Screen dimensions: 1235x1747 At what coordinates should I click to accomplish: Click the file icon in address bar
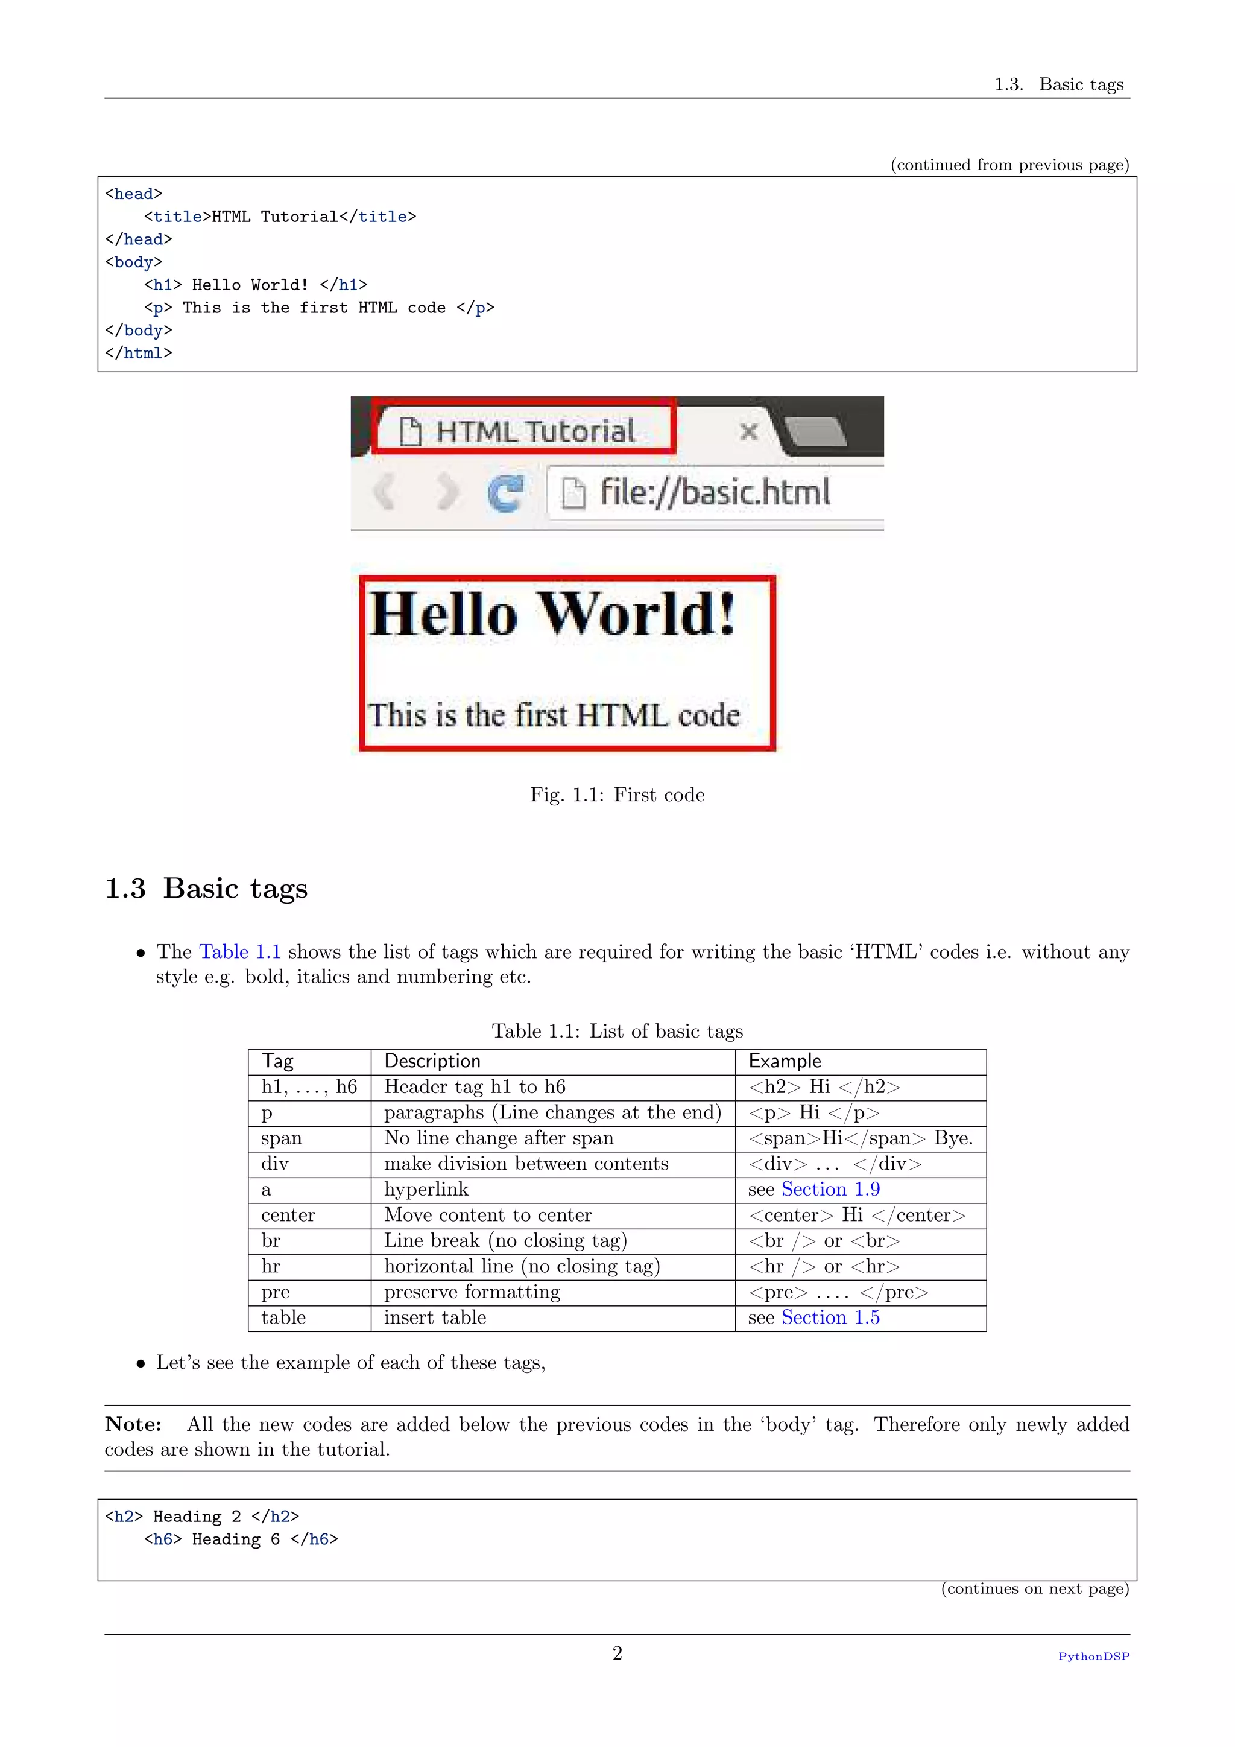coord(573,493)
